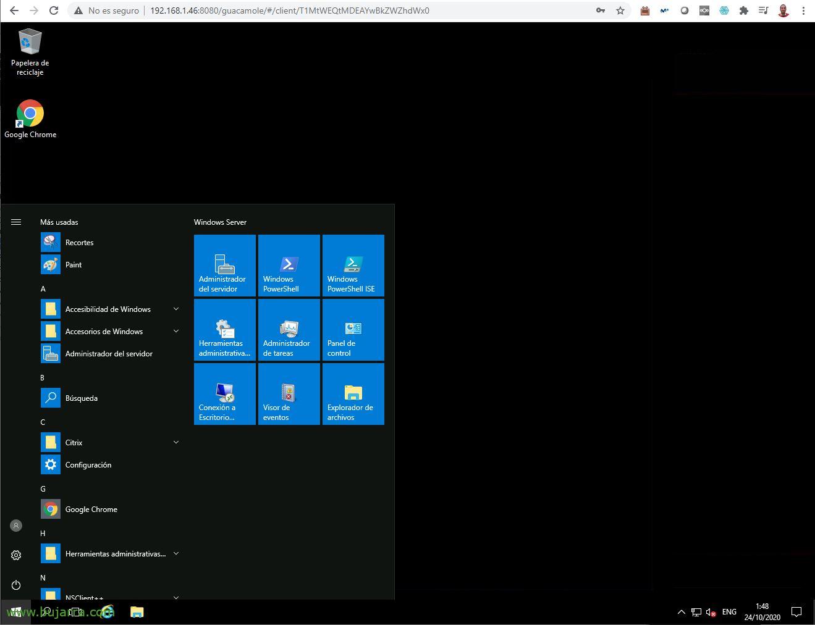Launch Paint from Start menu
The width and height of the screenshot is (815, 625).
pos(110,264)
